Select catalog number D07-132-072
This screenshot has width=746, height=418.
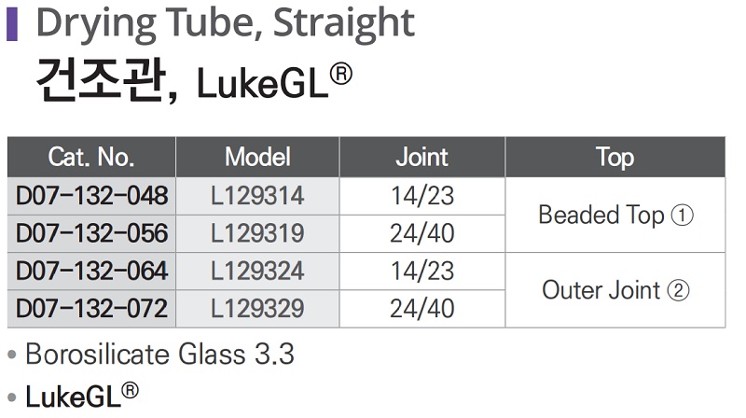(92, 308)
